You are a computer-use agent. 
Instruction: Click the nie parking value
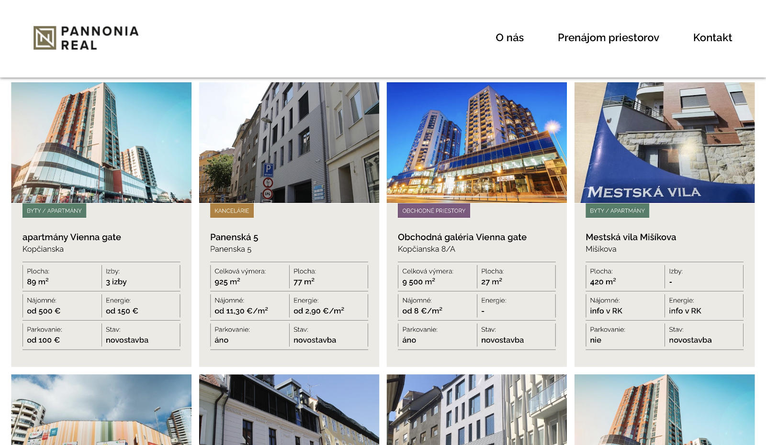(x=596, y=340)
